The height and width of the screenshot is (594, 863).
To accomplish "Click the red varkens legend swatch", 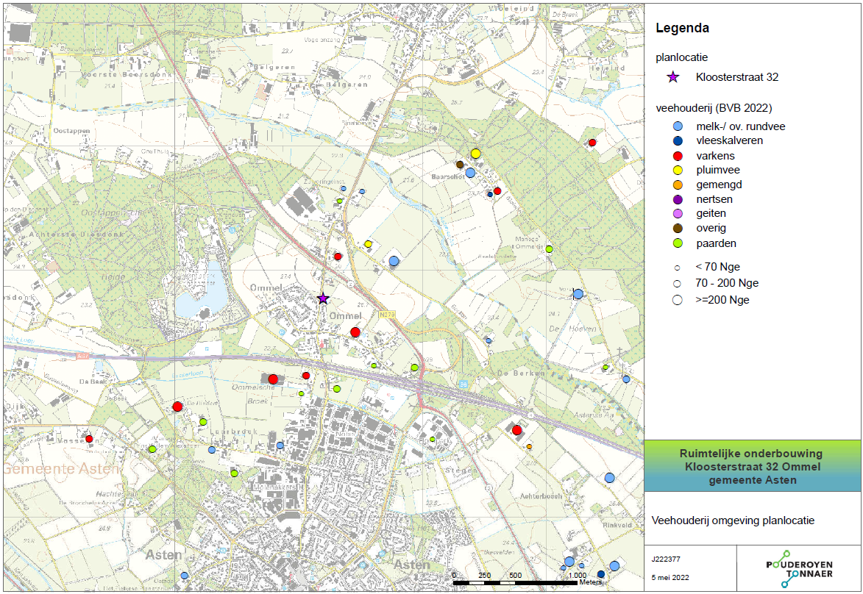I will tap(678, 156).
